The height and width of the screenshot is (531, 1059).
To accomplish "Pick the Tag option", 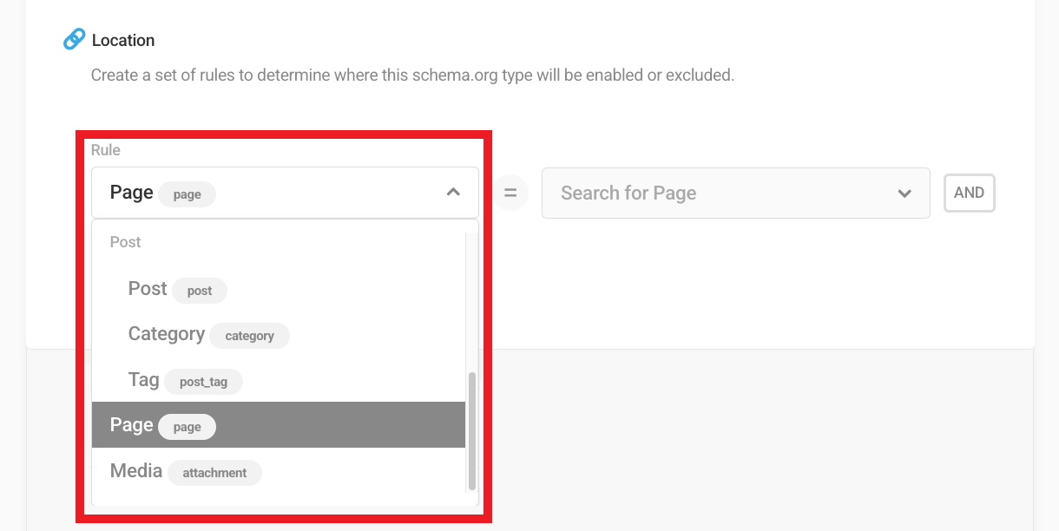I will 144,380.
